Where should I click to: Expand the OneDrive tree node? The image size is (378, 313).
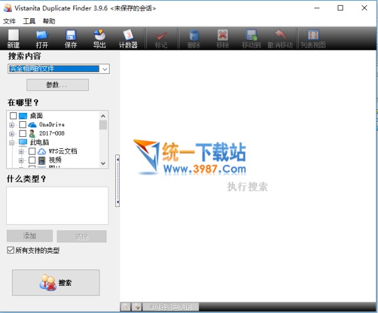11,125
